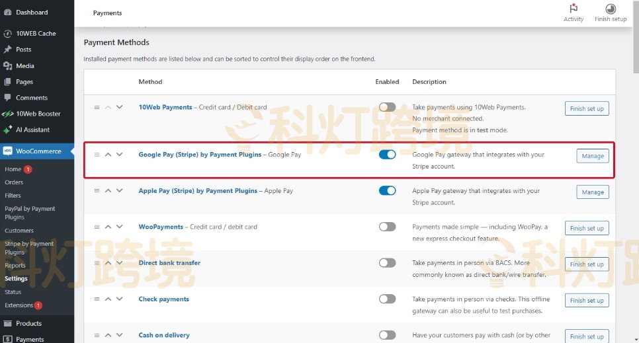Image resolution: width=639 pixels, height=343 pixels.
Task: Enable the Check payments toggle
Action: click(x=387, y=299)
